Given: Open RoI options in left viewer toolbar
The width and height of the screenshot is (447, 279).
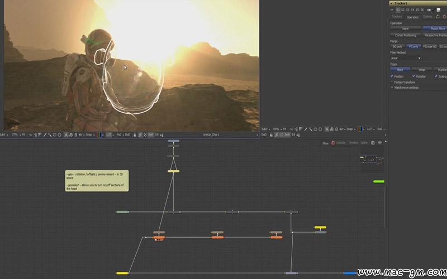Looking at the screenshot, I should [x=120, y=134].
